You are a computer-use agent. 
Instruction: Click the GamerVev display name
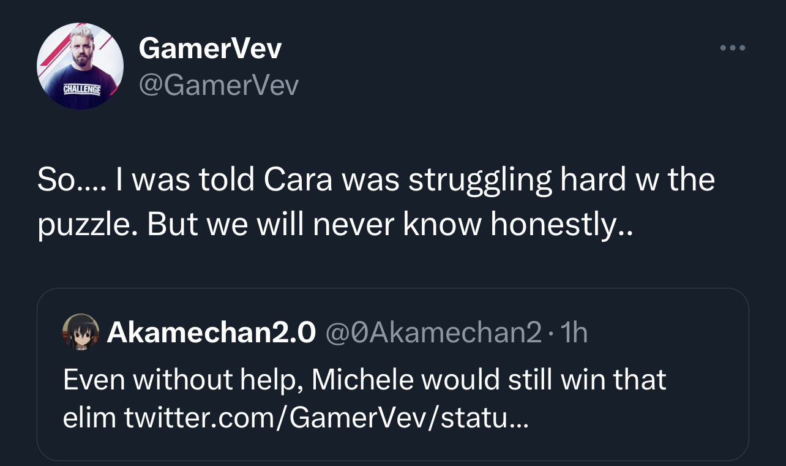211,48
